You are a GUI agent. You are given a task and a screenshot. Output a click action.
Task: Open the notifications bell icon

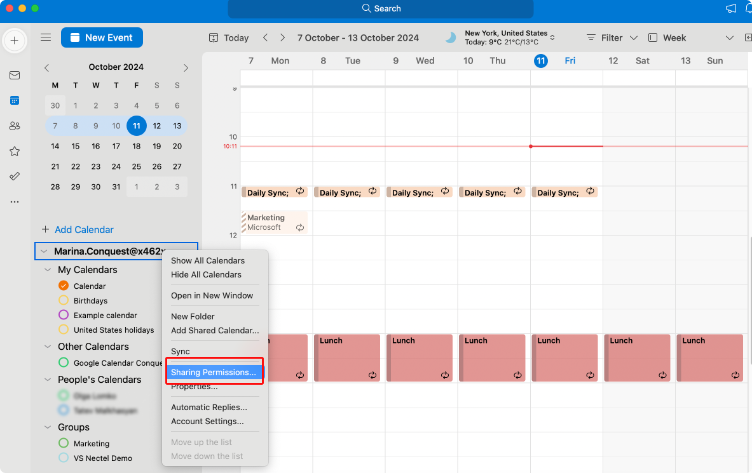tap(748, 8)
